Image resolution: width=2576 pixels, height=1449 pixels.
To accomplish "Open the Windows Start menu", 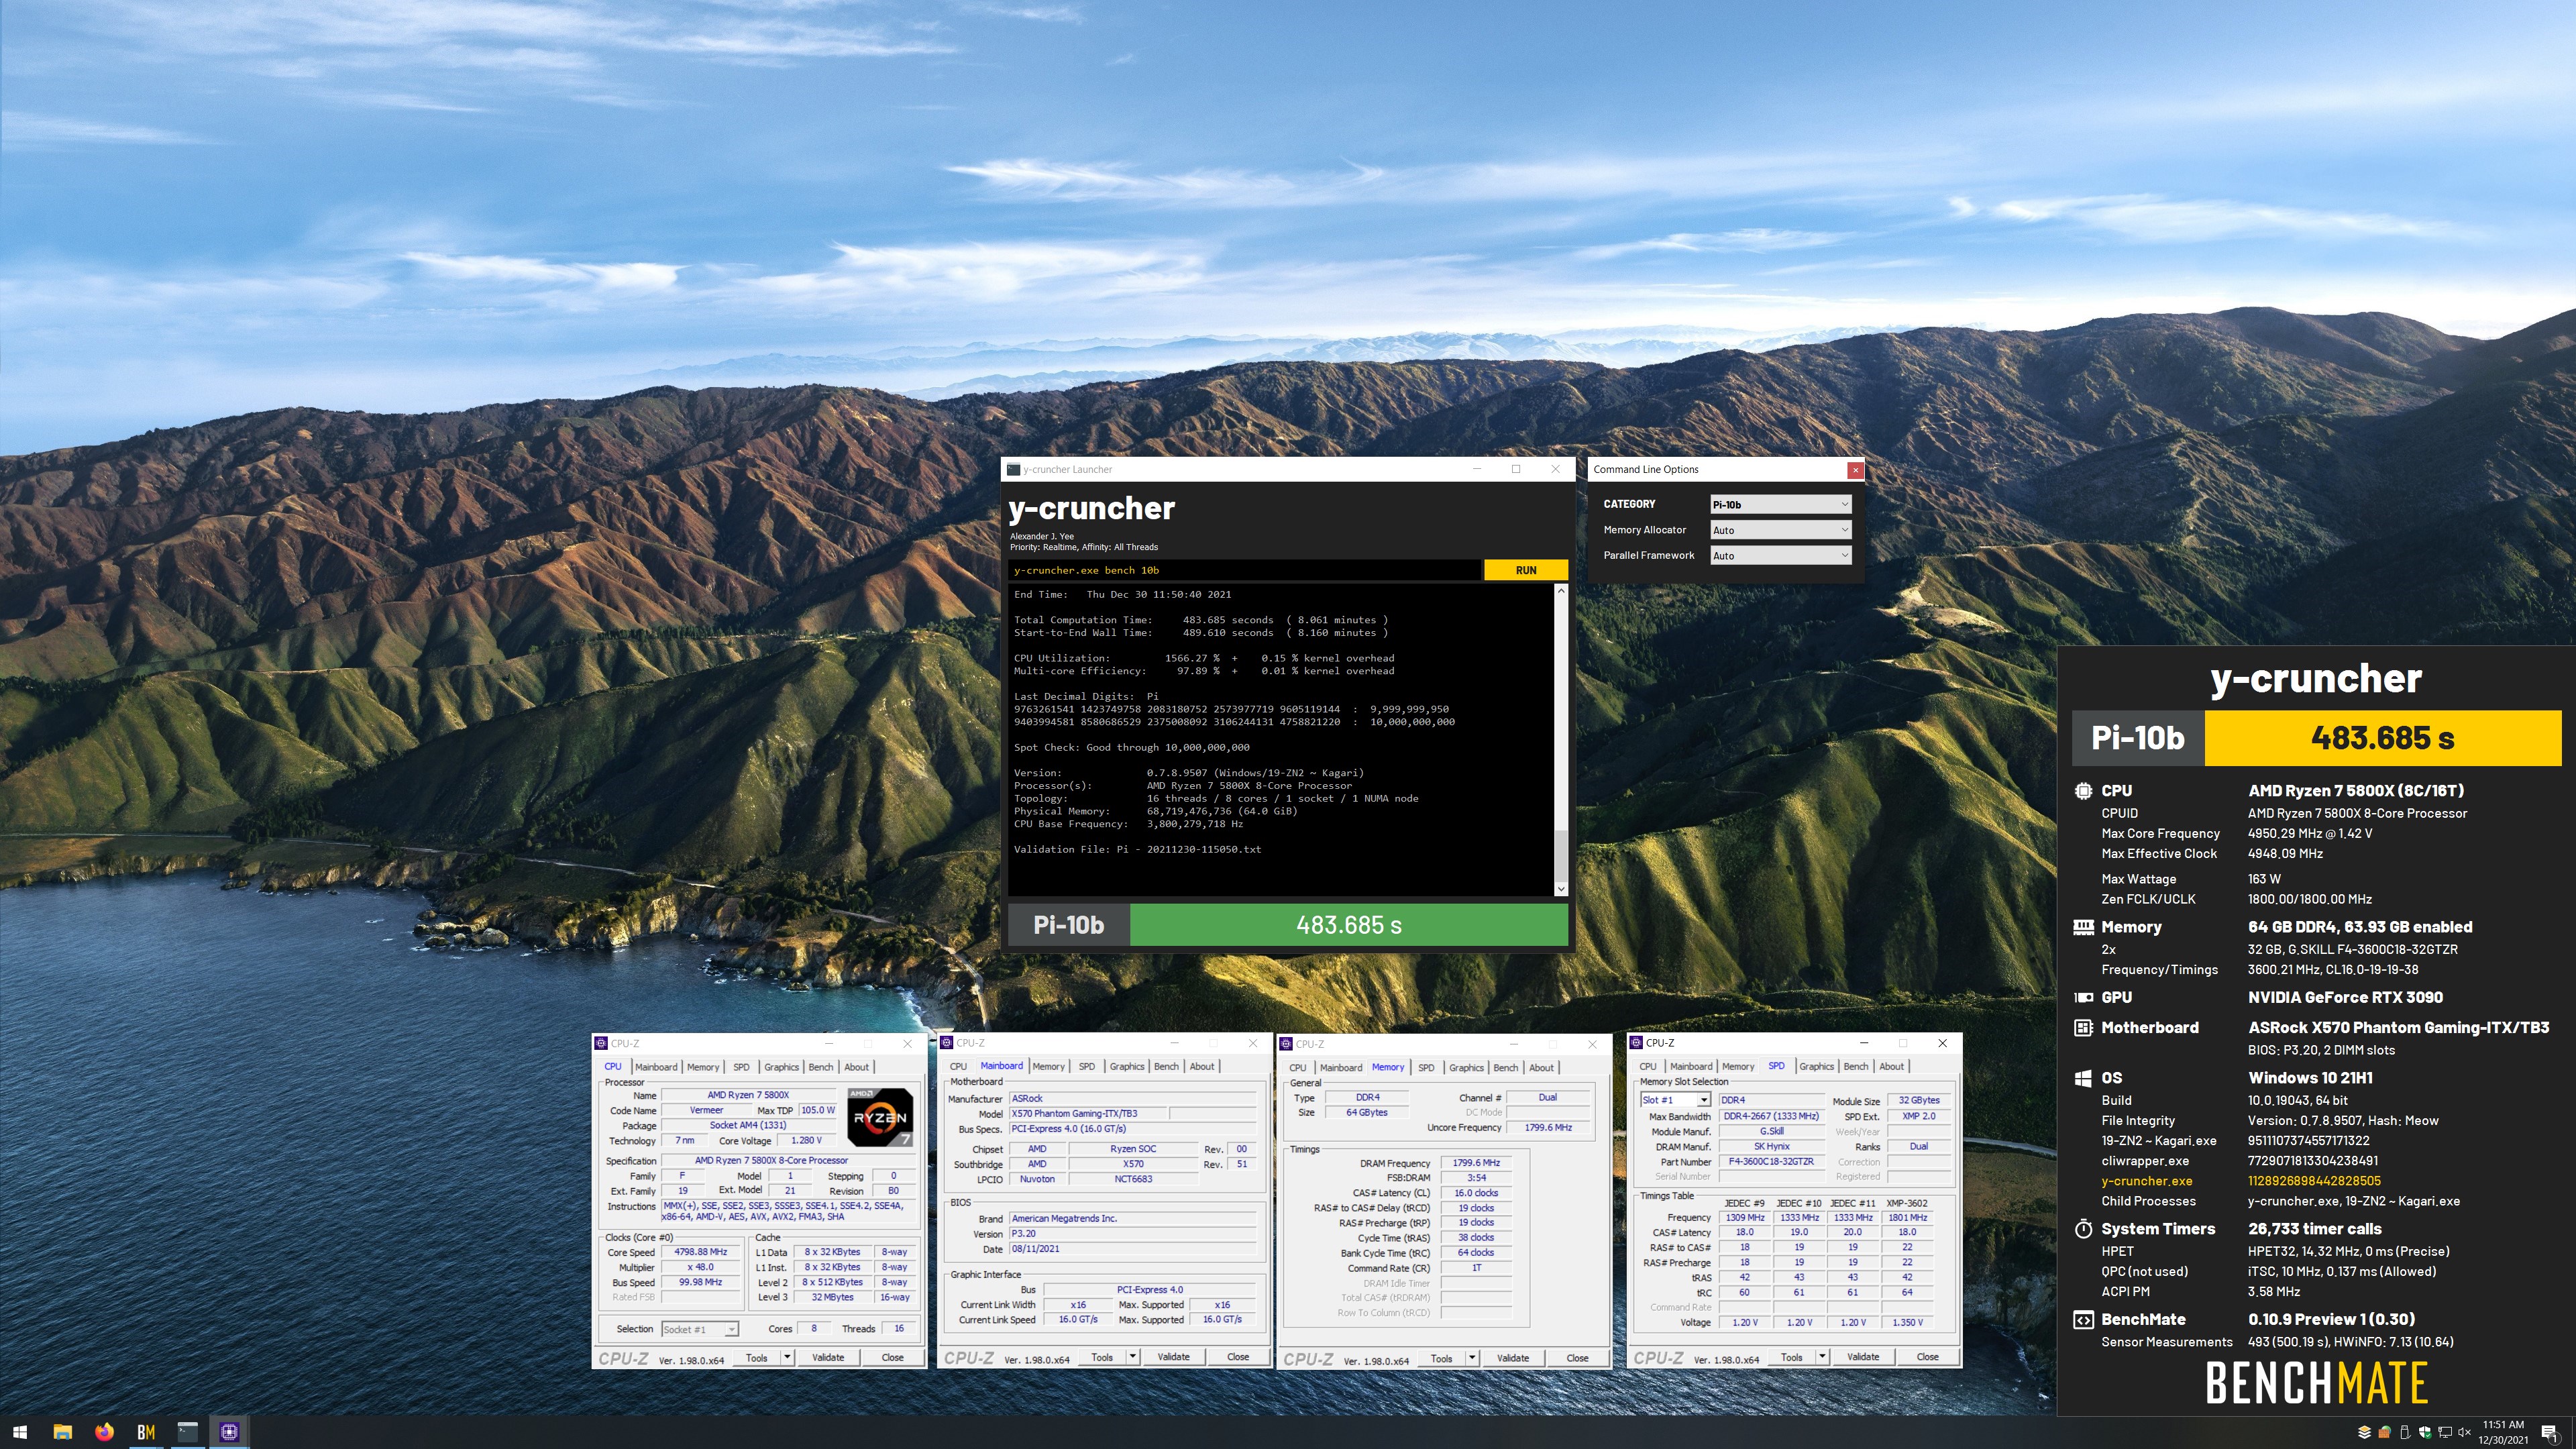I will click(x=19, y=1432).
